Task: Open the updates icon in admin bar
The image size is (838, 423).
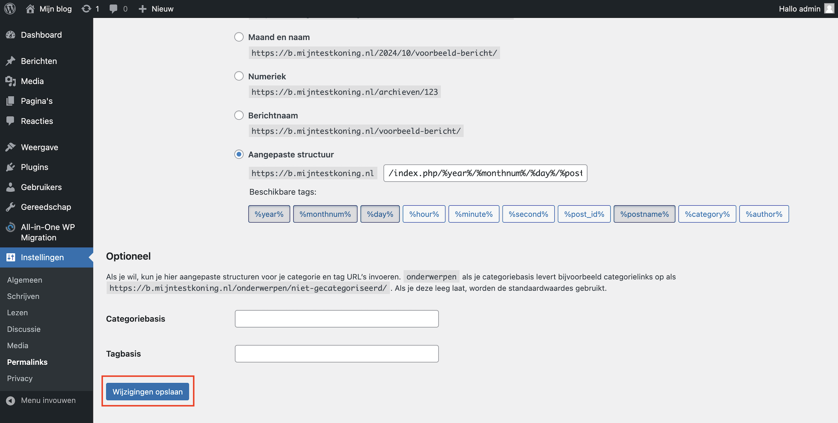Action: coord(86,9)
